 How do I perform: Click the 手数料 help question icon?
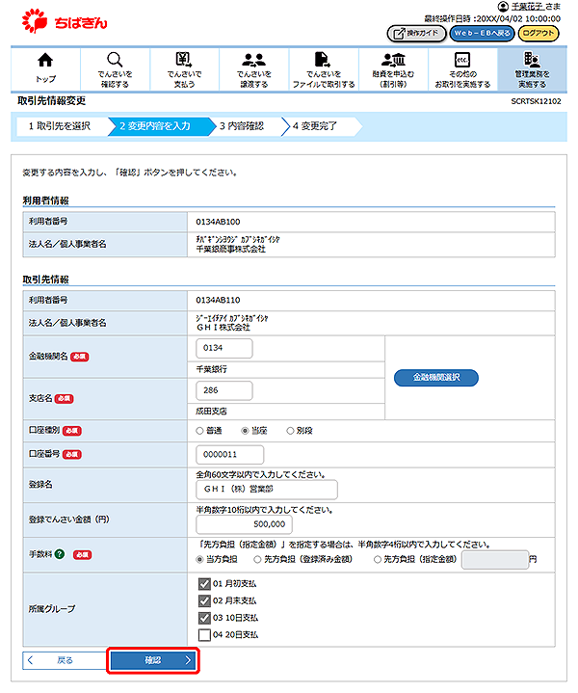click(60, 554)
